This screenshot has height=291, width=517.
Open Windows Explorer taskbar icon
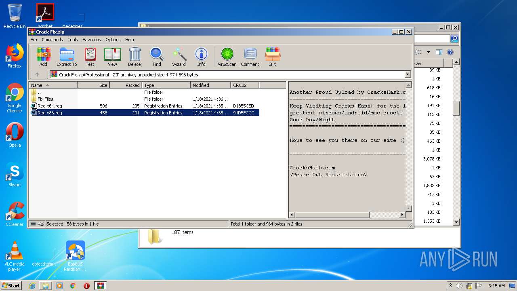pyautogui.click(x=46, y=286)
